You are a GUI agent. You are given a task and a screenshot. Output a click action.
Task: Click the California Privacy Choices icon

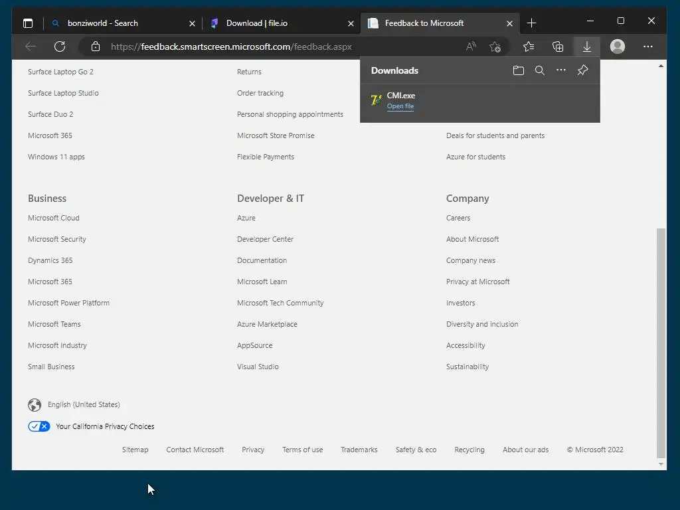39,426
